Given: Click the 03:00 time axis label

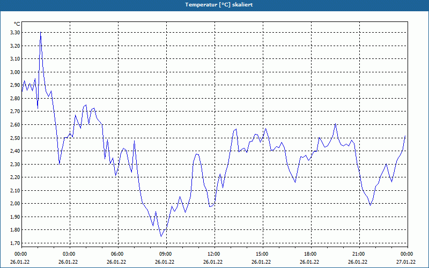Looking at the screenshot, I should 69,254.
